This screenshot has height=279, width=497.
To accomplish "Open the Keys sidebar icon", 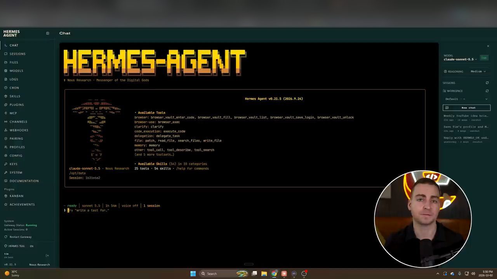I will pyautogui.click(x=6, y=164).
